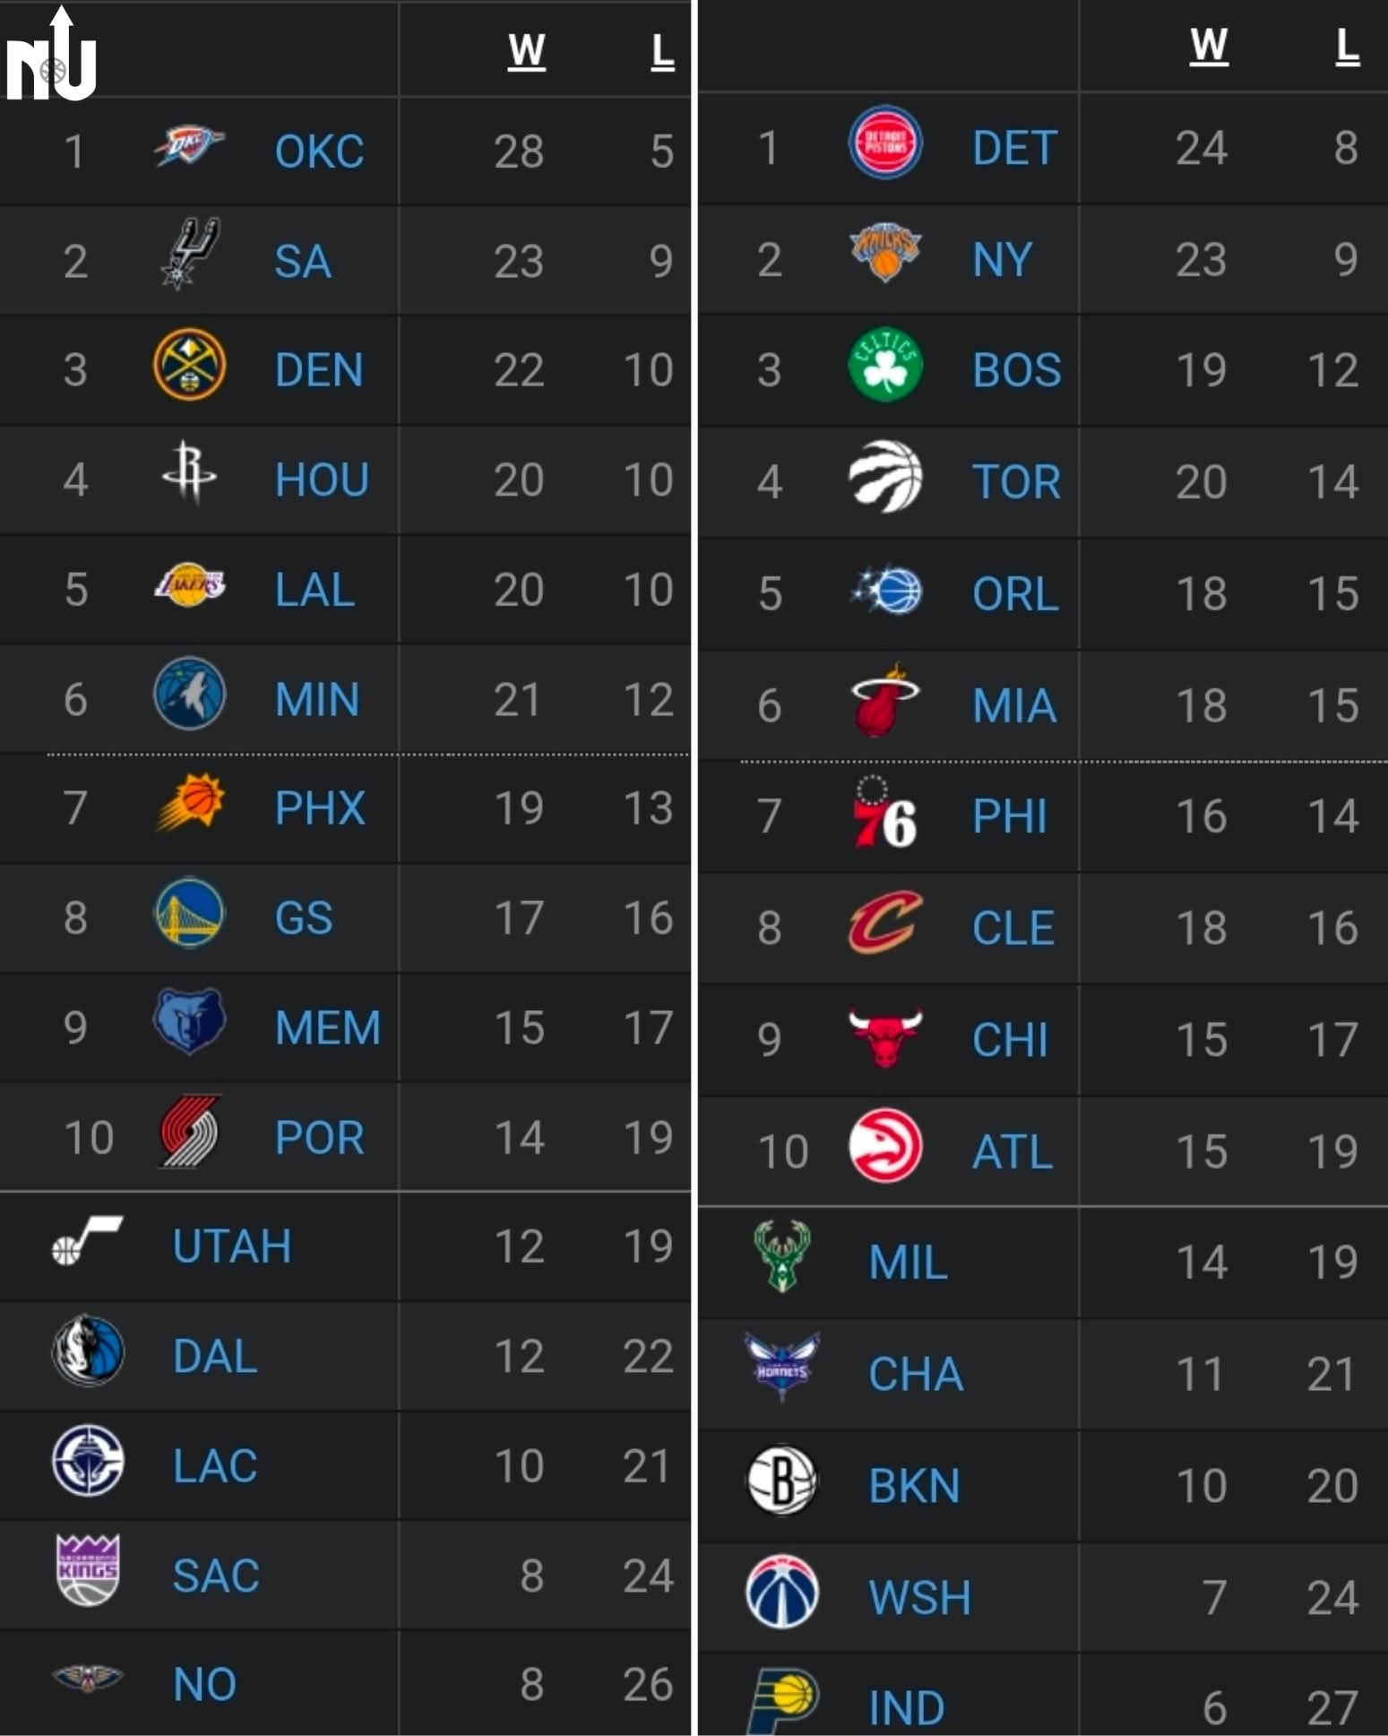Tap the Brooklyn Nets logo

[781, 1481]
